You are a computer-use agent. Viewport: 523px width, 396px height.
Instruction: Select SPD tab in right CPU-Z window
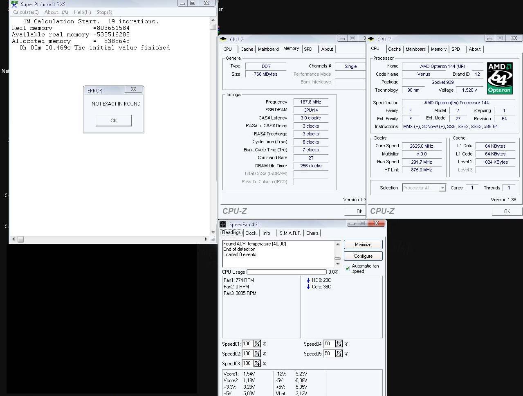tap(456, 49)
